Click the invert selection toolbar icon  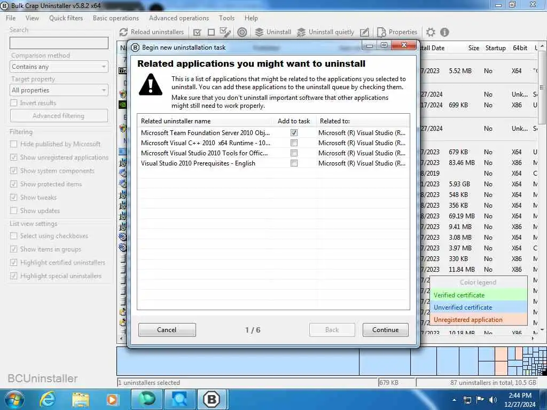click(x=225, y=32)
